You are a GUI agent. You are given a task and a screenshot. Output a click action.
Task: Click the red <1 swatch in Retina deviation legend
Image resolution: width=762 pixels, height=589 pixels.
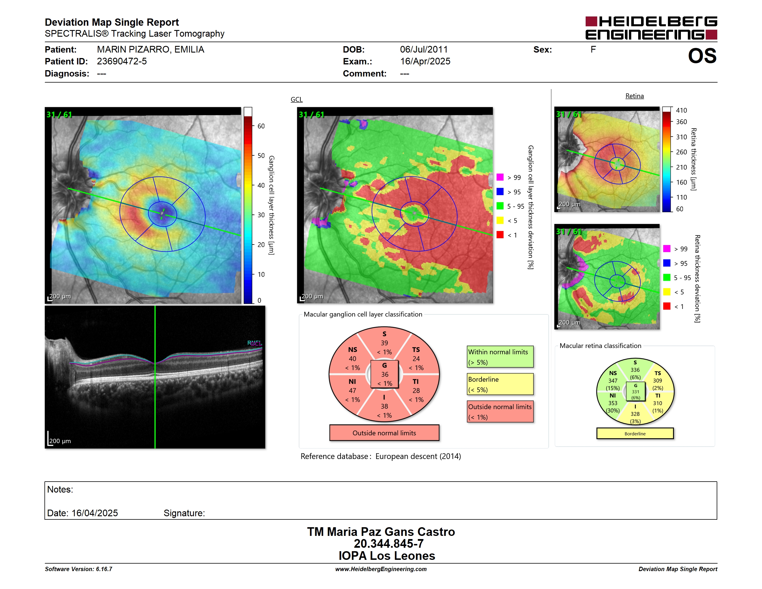coord(667,306)
